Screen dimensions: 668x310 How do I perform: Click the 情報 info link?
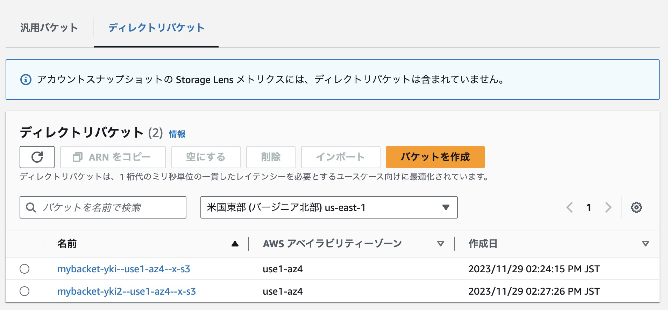coord(177,134)
